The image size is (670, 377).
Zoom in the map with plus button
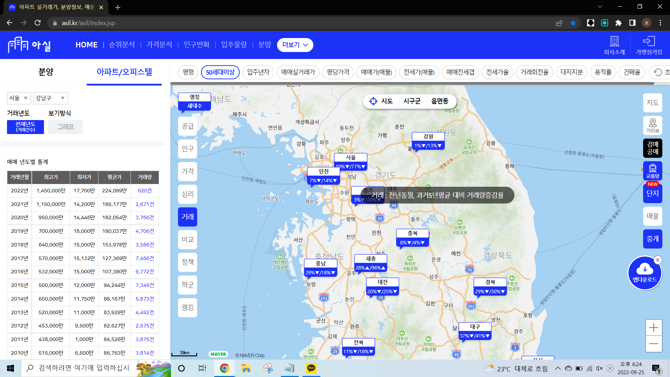coord(654,327)
